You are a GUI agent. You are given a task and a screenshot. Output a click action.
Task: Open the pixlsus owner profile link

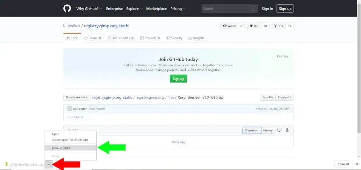[73, 26]
